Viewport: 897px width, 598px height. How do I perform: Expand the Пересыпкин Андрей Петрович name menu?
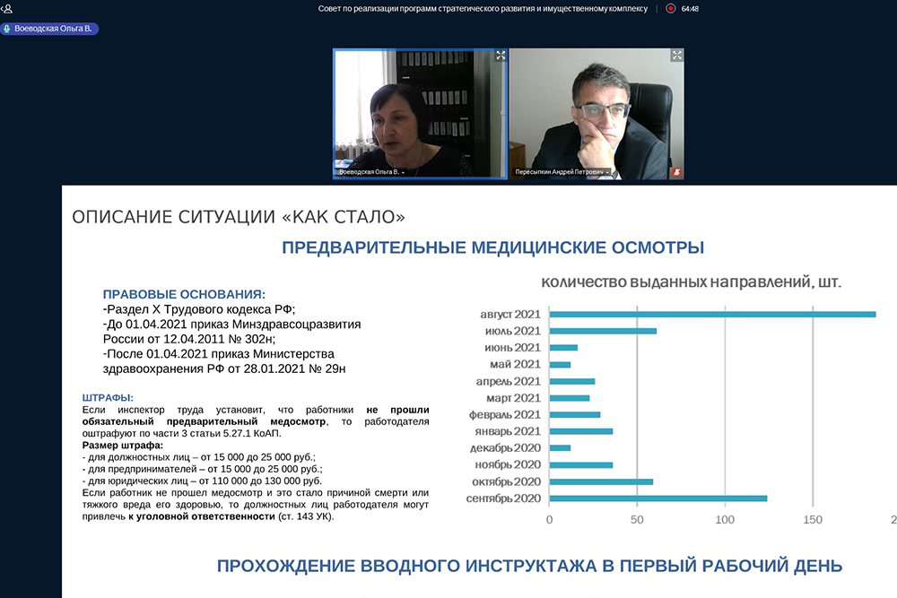(607, 172)
